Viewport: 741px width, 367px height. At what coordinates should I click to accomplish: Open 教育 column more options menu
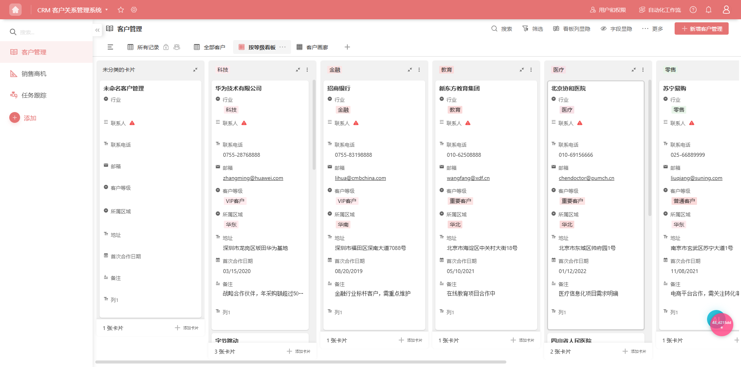point(531,70)
